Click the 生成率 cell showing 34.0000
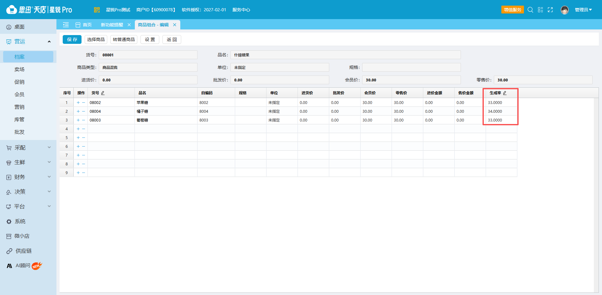Screen dimensions: 602x295 click(501, 111)
